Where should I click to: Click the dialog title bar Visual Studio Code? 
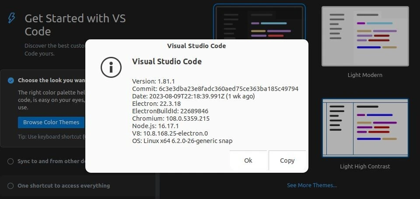tap(196, 45)
